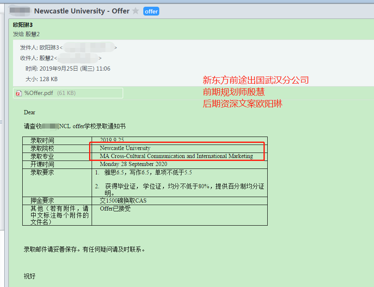Click the Dear greeting line

click(x=29, y=112)
